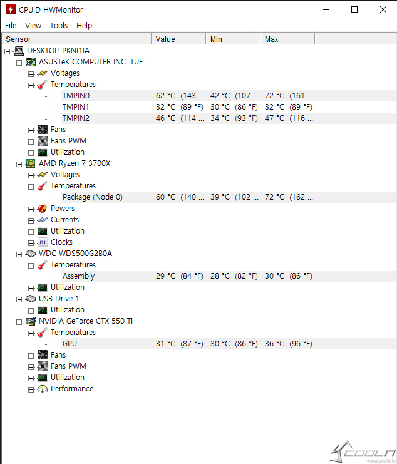Click the motherboard Voltages lightning icon
The image size is (397, 464).
click(43, 73)
